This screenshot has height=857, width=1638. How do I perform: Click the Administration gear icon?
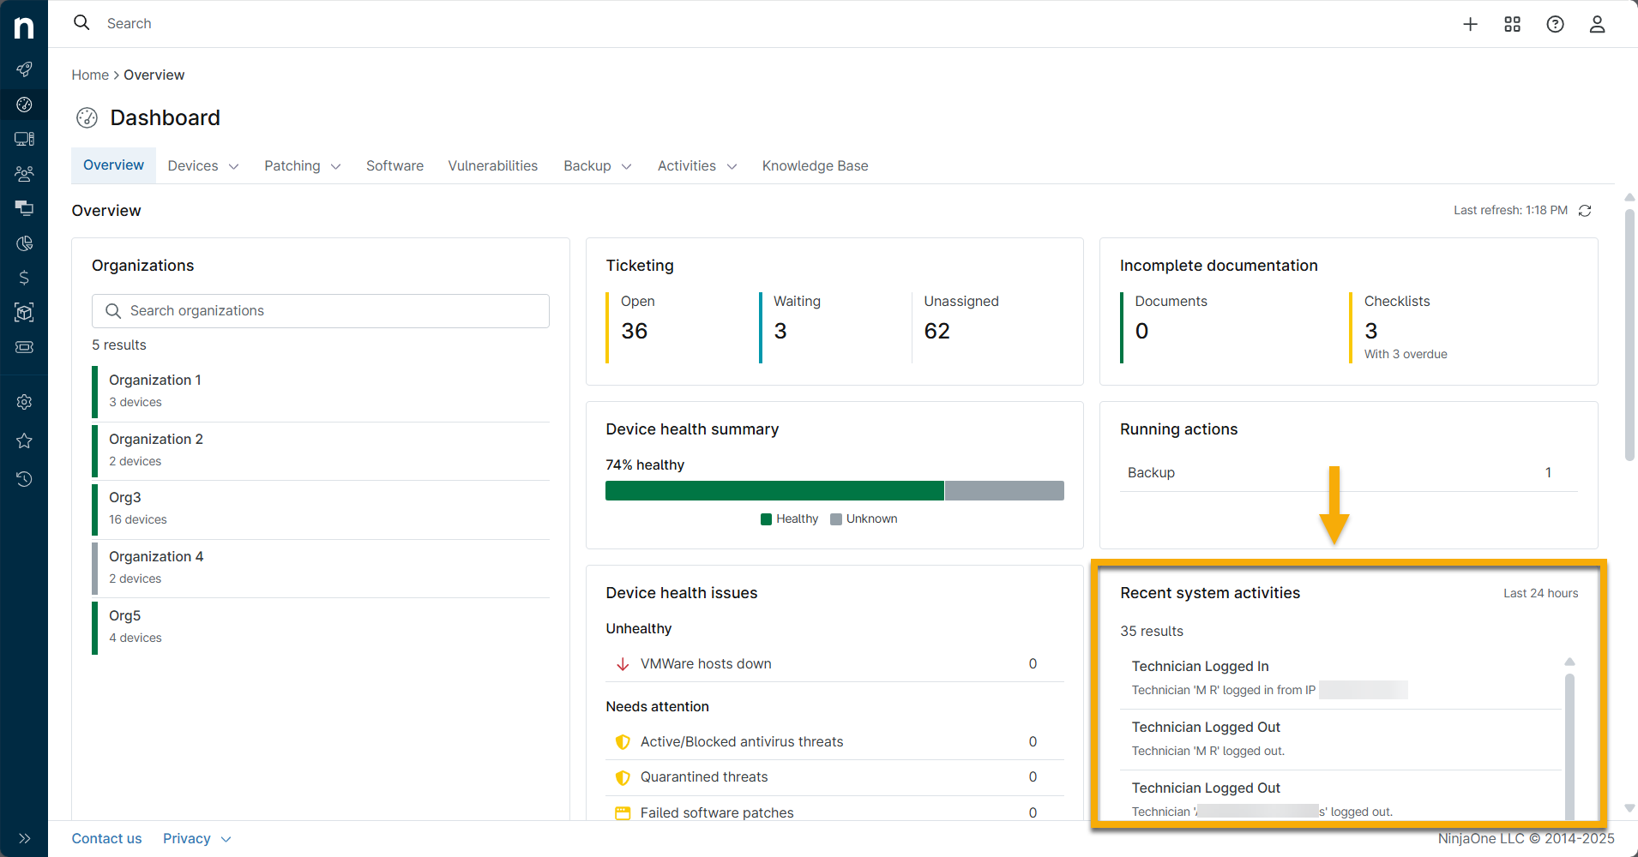coord(24,401)
